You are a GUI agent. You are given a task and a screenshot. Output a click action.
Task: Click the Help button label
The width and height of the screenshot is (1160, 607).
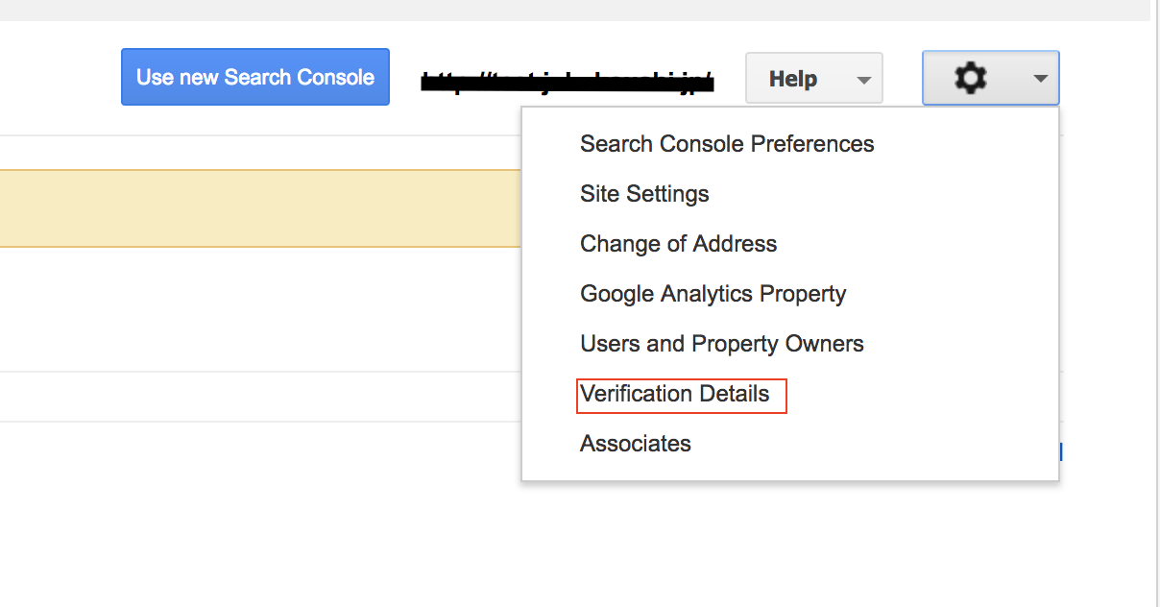(793, 79)
